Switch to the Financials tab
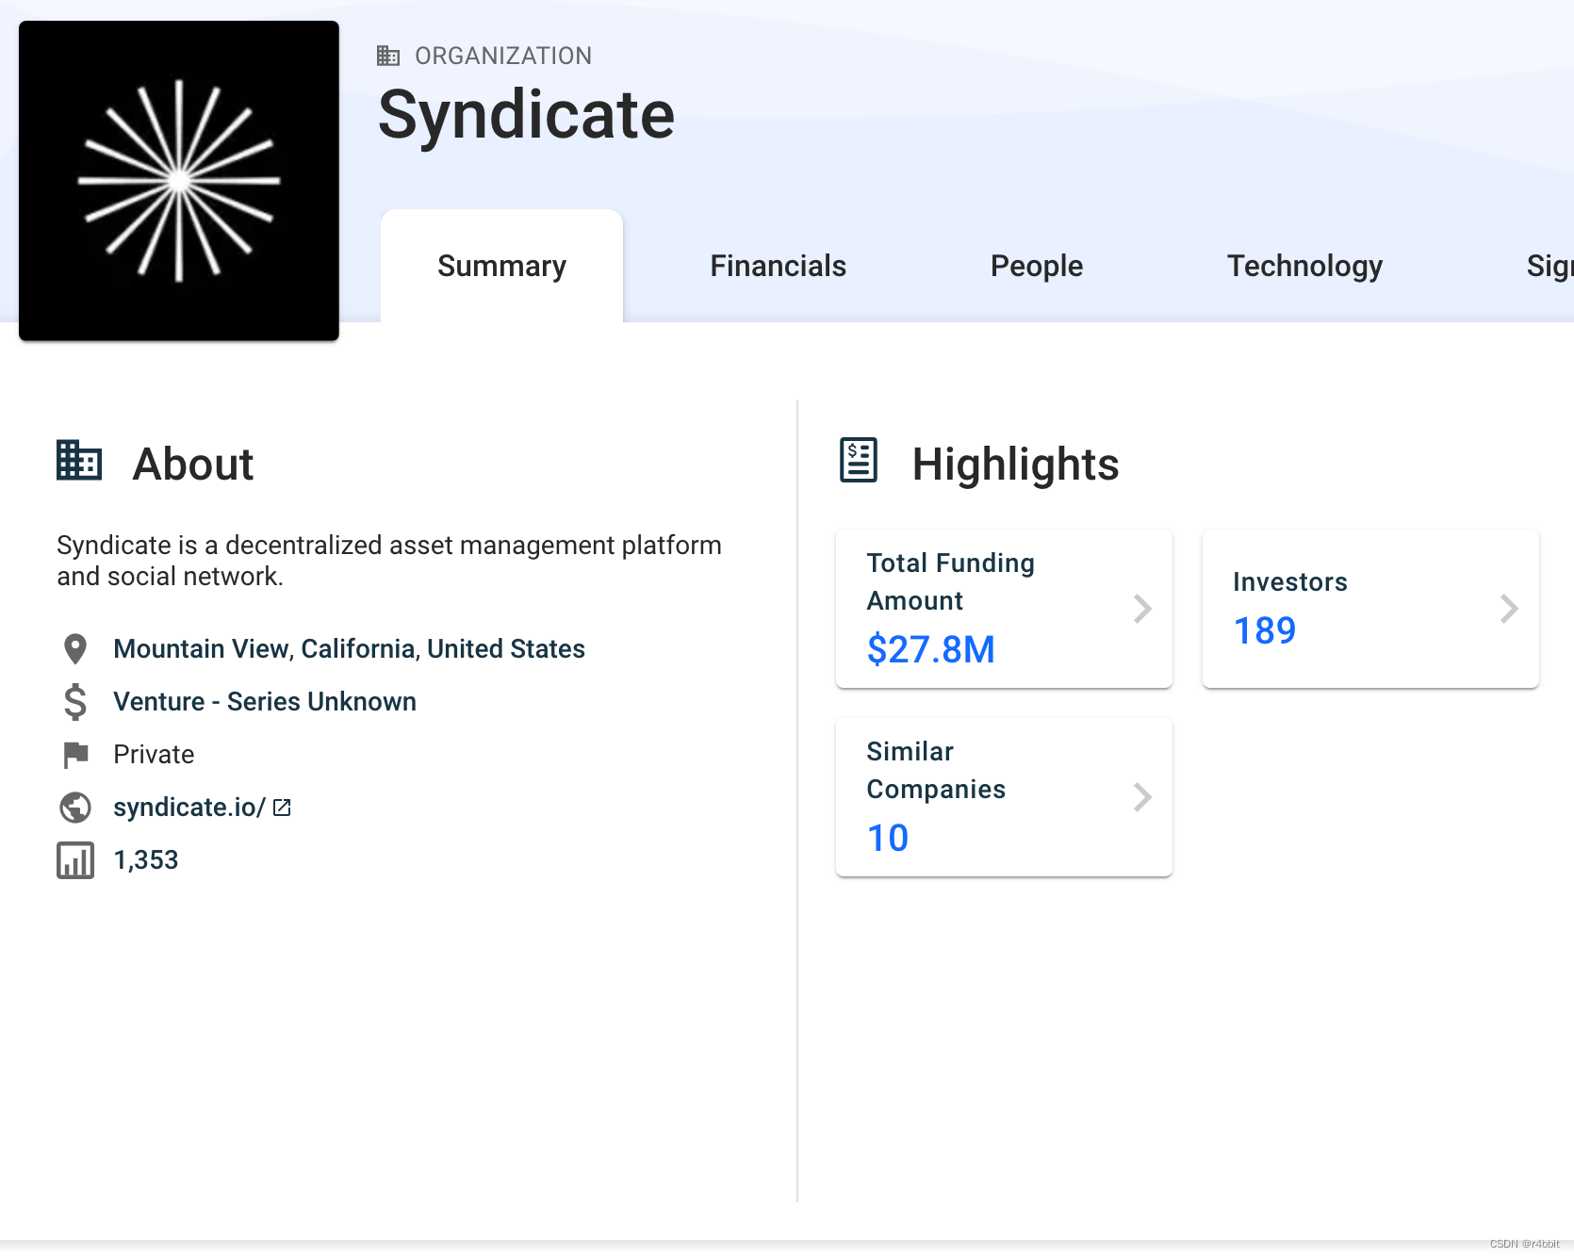The width and height of the screenshot is (1574, 1257). [x=778, y=266]
